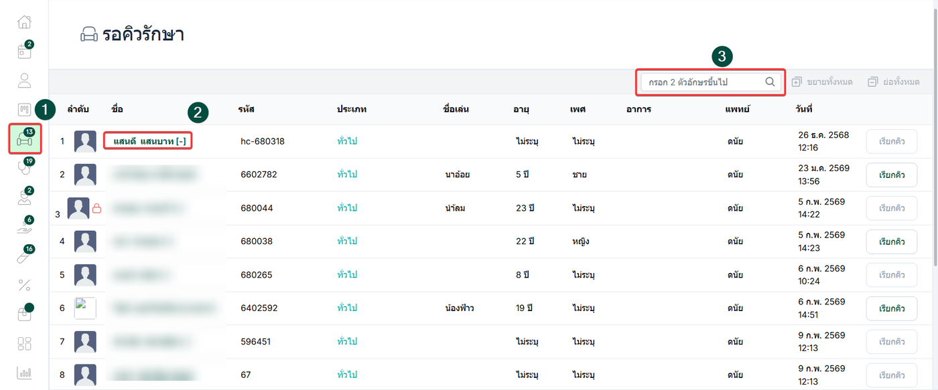Viewport: 938px width, 390px height.
Task: Collapse all rows with ย่อทั้งหมด
Action: [x=893, y=82]
